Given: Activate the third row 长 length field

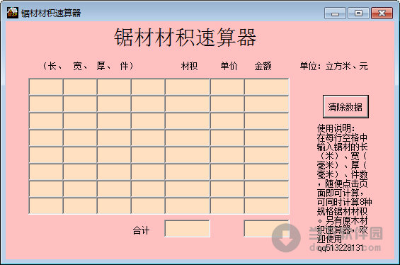Looking at the screenshot, I should (x=46, y=121).
